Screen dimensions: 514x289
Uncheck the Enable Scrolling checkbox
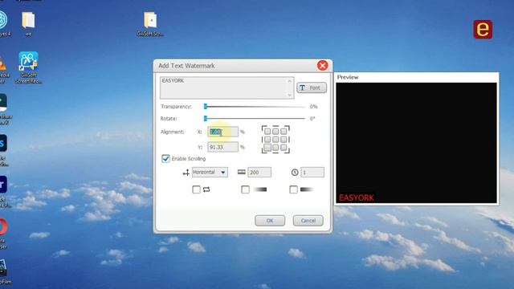166,159
